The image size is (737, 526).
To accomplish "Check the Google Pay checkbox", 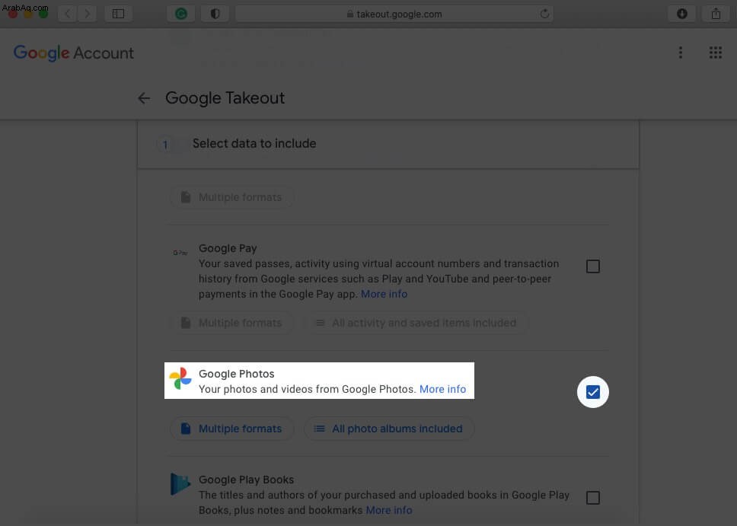I will tap(592, 266).
